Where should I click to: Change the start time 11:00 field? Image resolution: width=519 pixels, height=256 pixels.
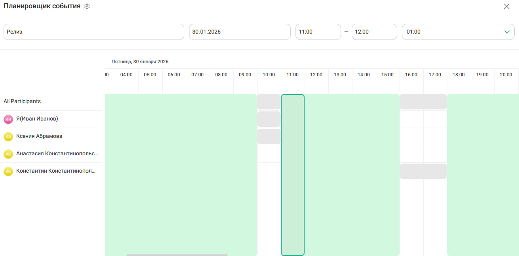click(x=318, y=32)
